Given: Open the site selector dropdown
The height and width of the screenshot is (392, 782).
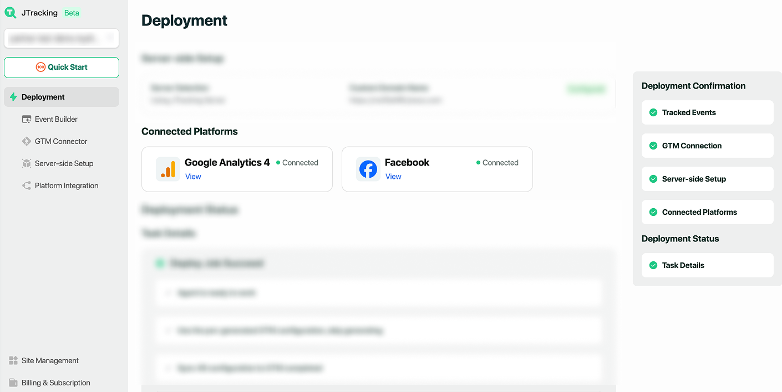Looking at the screenshot, I should click(x=62, y=38).
